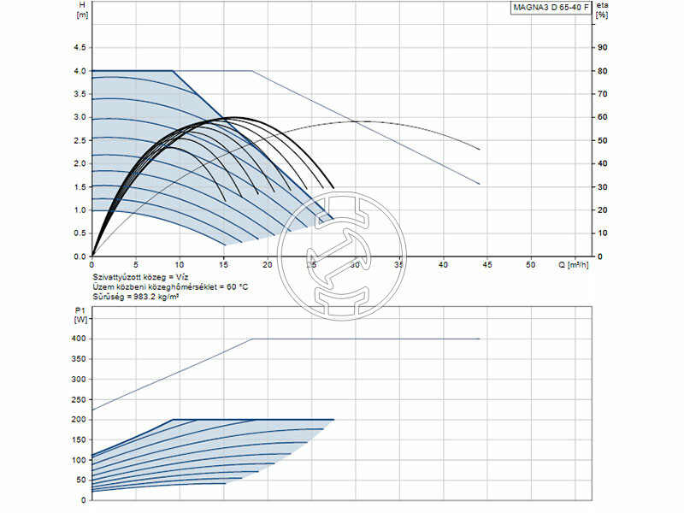Click the P1 [W] power axis label
This screenshot has height=513, width=684.
coord(82,315)
